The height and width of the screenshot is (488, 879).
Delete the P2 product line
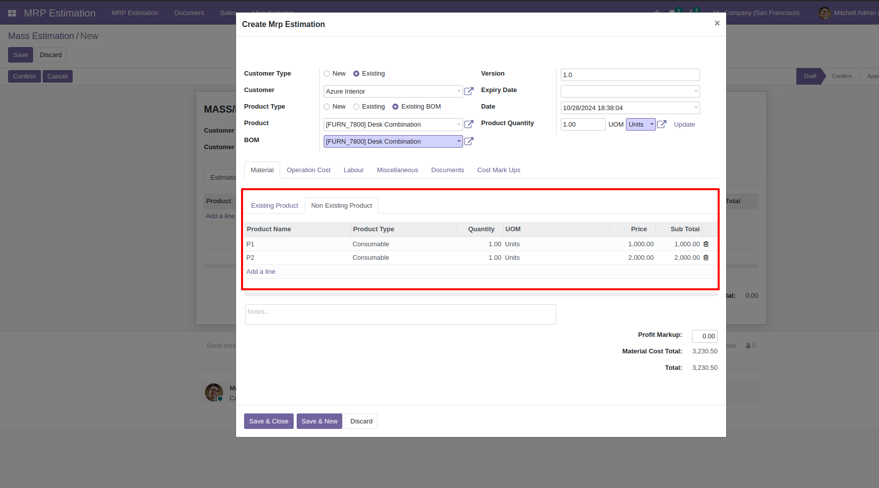point(706,258)
